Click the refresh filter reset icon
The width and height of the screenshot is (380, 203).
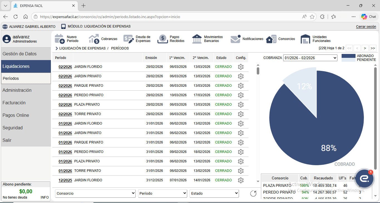253,194
